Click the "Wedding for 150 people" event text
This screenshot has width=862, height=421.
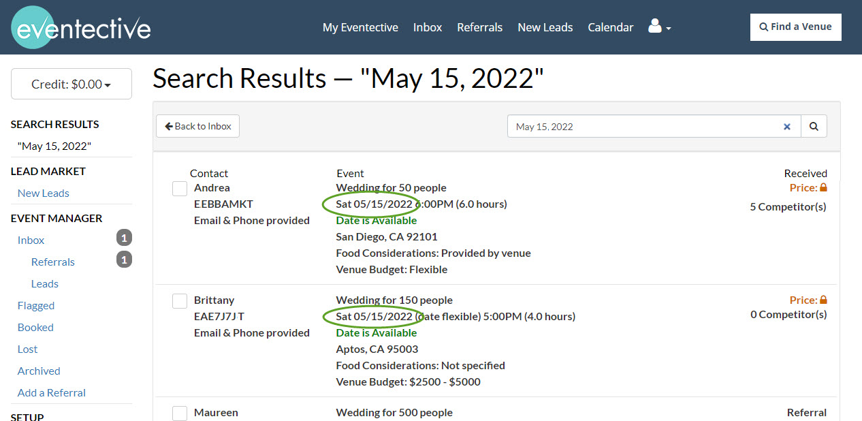pyautogui.click(x=394, y=300)
